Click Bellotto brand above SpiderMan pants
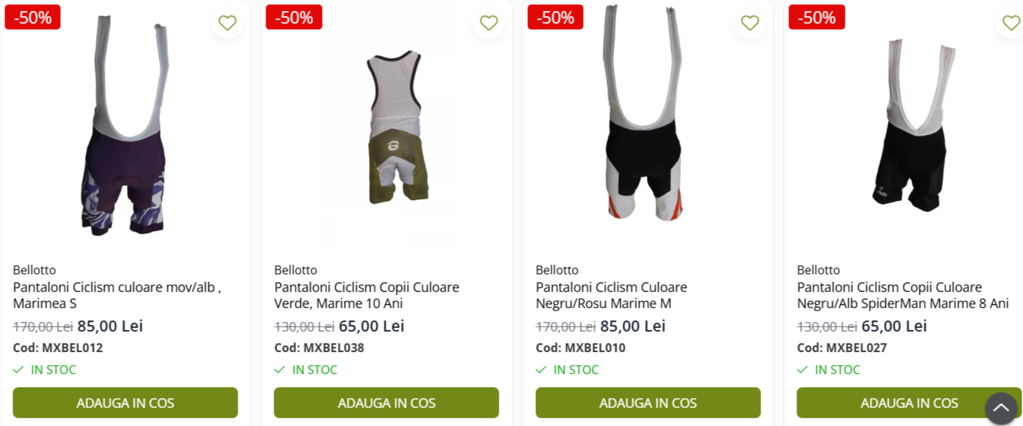The height and width of the screenshot is (426, 1023). point(818,270)
